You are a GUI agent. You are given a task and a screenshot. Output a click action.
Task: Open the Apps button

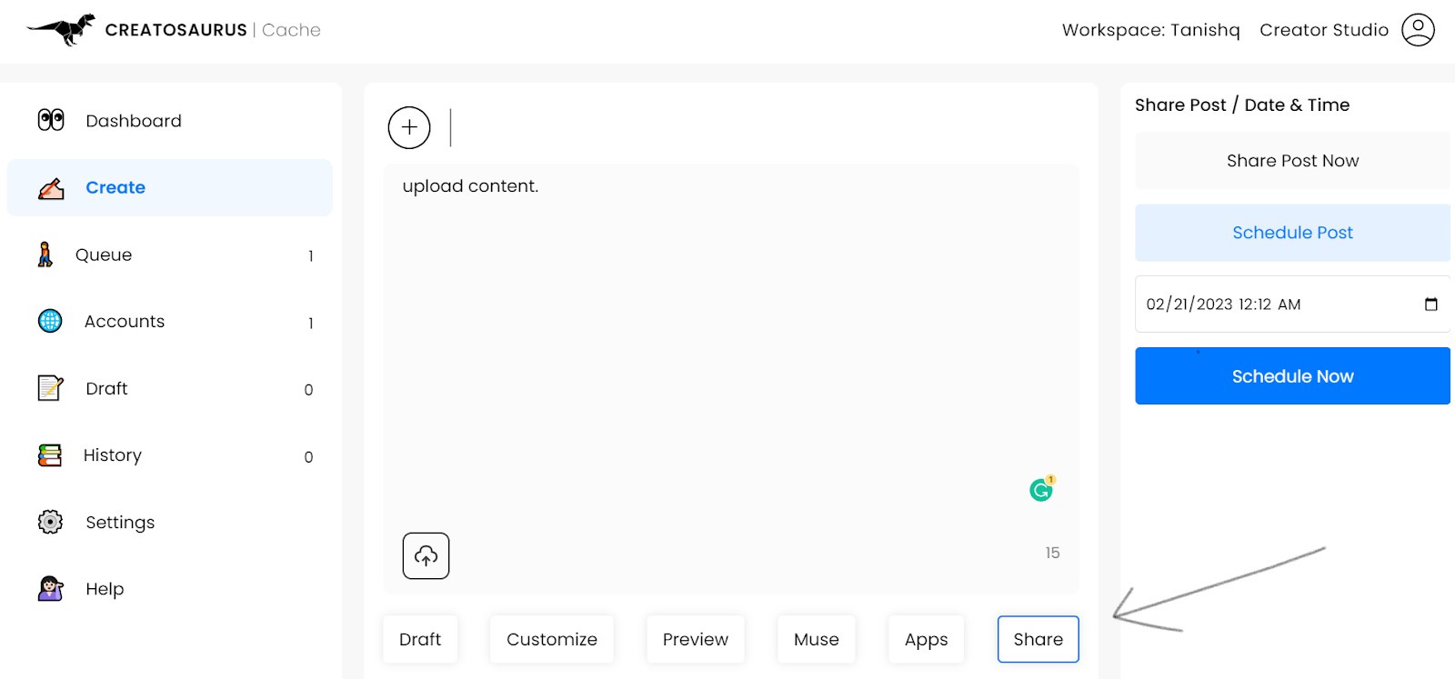tap(927, 639)
